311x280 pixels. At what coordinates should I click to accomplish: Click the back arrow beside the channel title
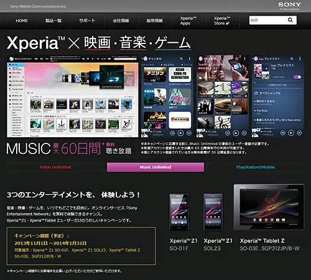[x=142, y=59]
